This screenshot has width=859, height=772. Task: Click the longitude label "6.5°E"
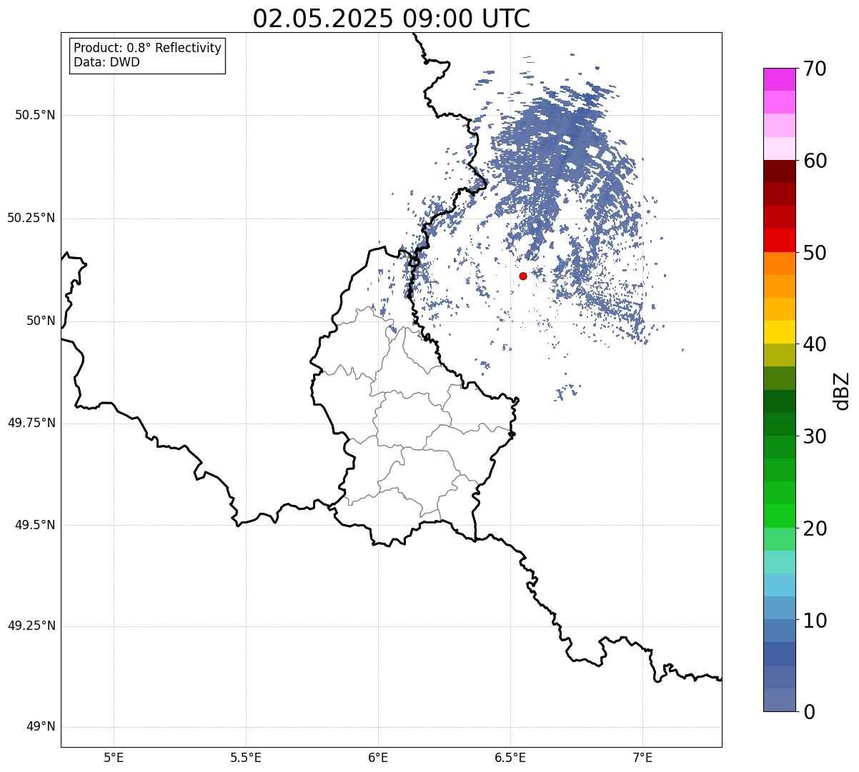tap(510, 758)
